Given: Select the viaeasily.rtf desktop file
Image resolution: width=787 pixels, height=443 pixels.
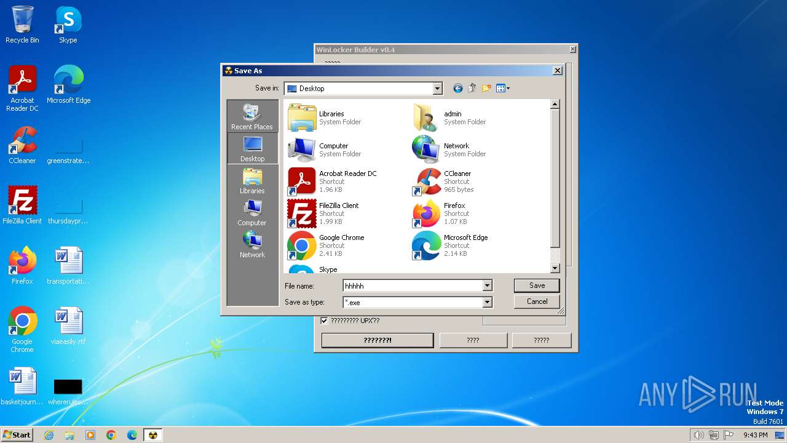Looking at the screenshot, I should (68, 326).
